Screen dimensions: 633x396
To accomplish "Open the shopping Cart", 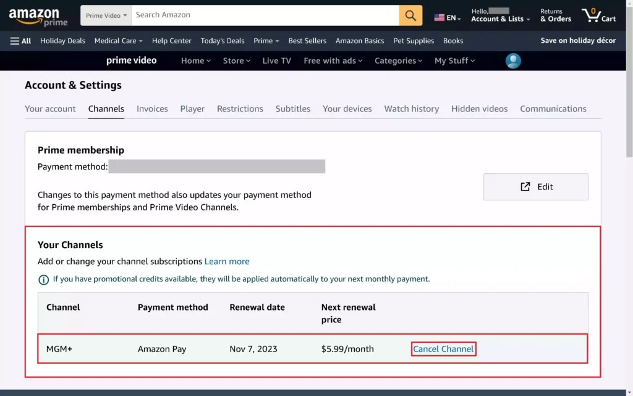I will (597, 14).
